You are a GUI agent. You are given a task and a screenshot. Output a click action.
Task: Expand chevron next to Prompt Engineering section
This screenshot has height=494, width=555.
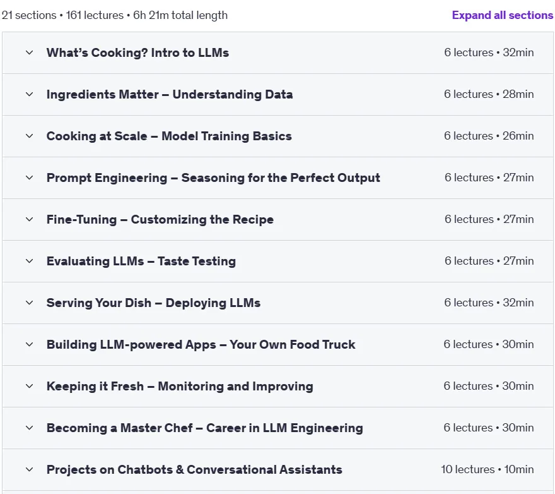(x=30, y=178)
